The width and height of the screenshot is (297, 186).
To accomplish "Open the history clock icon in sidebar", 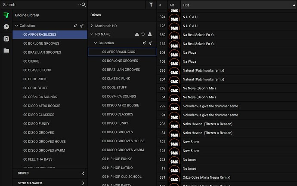I will coord(6,27).
